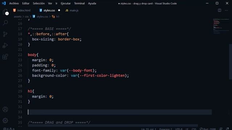Switch to the main.js tab
This screenshot has width=232, height=130.
pyautogui.click(x=72, y=10)
